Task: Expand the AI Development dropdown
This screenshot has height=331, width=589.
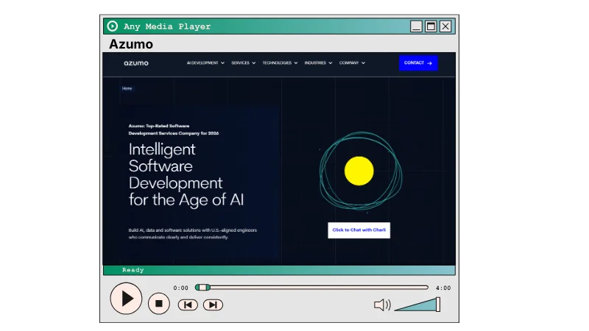Action: pyautogui.click(x=206, y=63)
